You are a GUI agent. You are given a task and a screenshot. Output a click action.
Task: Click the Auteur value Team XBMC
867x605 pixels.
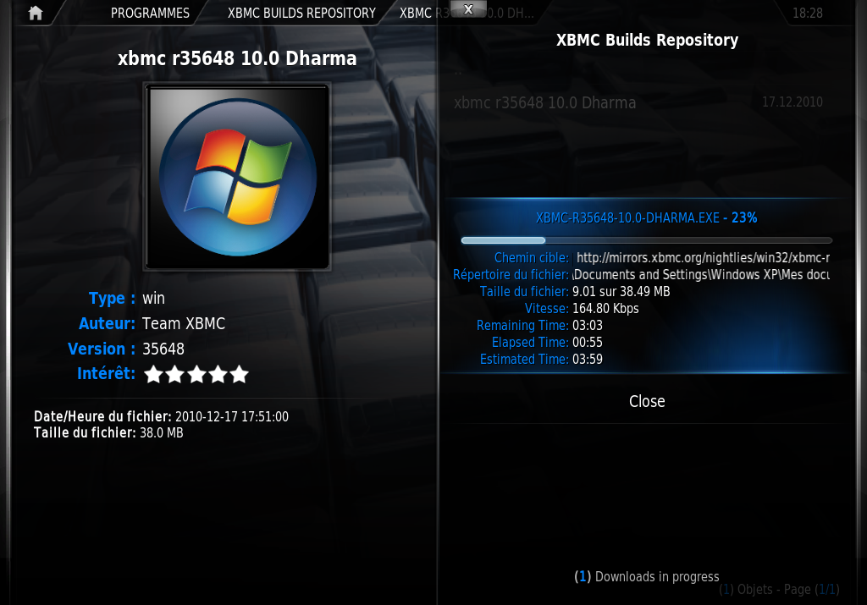[x=184, y=324]
